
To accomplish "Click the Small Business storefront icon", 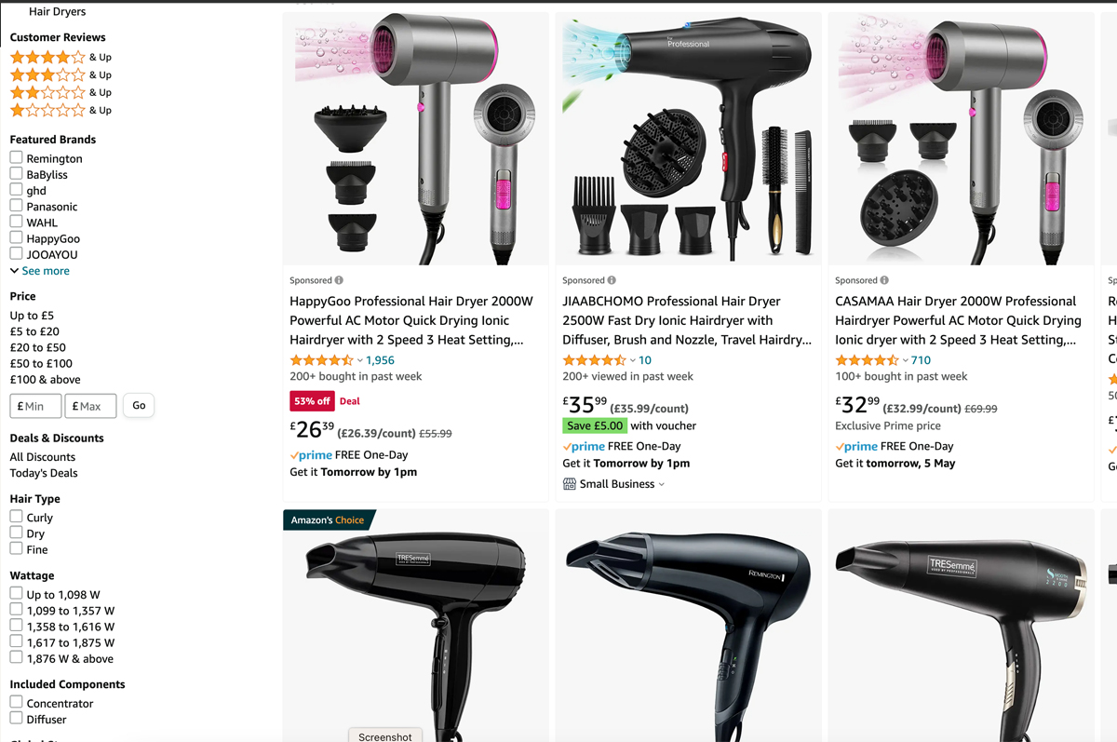I will 569,484.
